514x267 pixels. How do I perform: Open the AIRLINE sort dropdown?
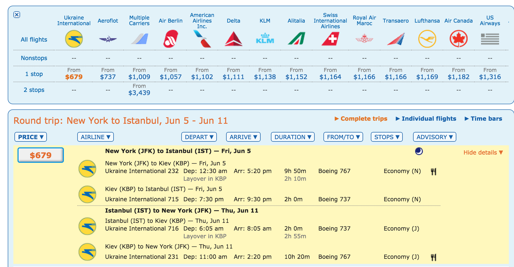point(96,137)
